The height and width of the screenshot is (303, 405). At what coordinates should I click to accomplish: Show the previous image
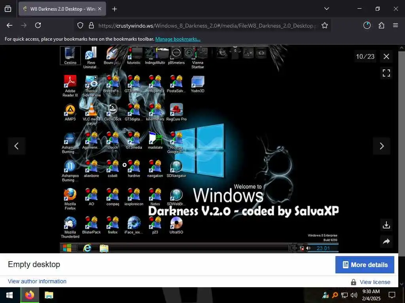(17, 146)
